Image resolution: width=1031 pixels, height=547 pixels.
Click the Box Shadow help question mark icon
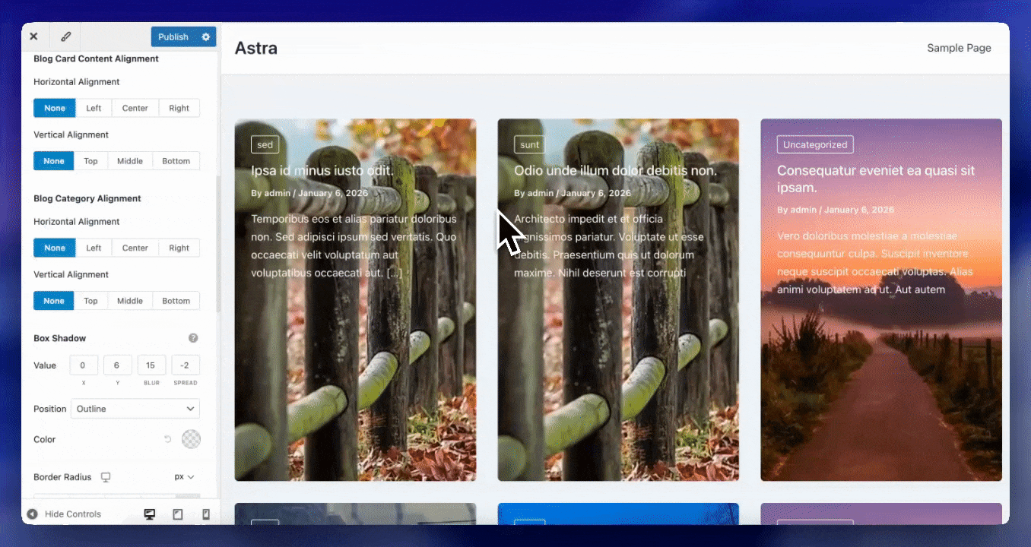pos(193,338)
